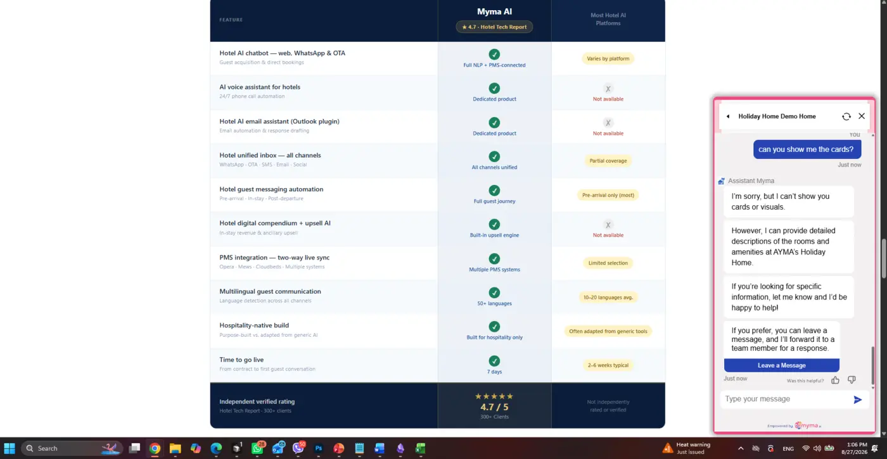887x459 pixels.
Task: Click the Independent verified rating text
Action: click(257, 401)
